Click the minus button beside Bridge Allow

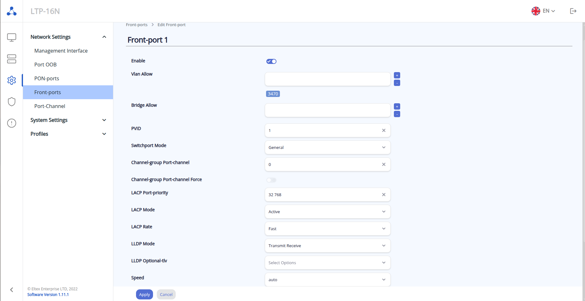(x=397, y=114)
